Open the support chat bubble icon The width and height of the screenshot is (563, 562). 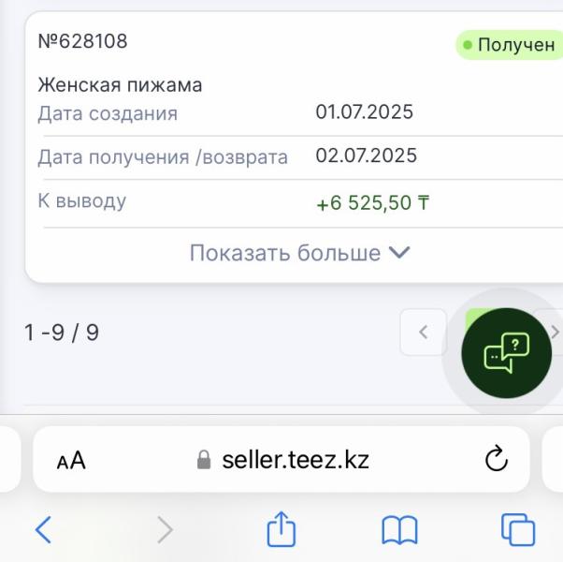click(x=506, y=353)
